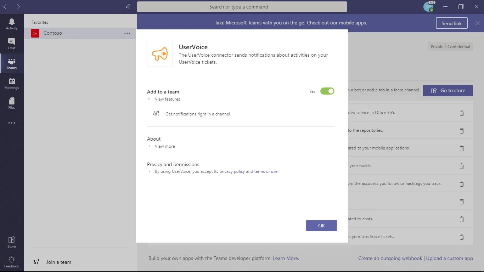Image resolution: width=484 pixels, height=272 pixels.
Task: Toggle off the Add to a team switch
Action: click(x=327, y=91)
